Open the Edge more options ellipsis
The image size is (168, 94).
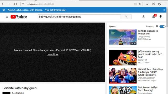pyautogui.click(x=165, y=4)
